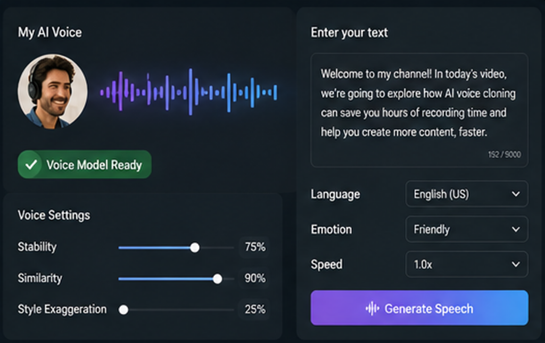Click the 152 / 5000 character counter
Viewport: 545px width, 343px height.
point(505,154)
